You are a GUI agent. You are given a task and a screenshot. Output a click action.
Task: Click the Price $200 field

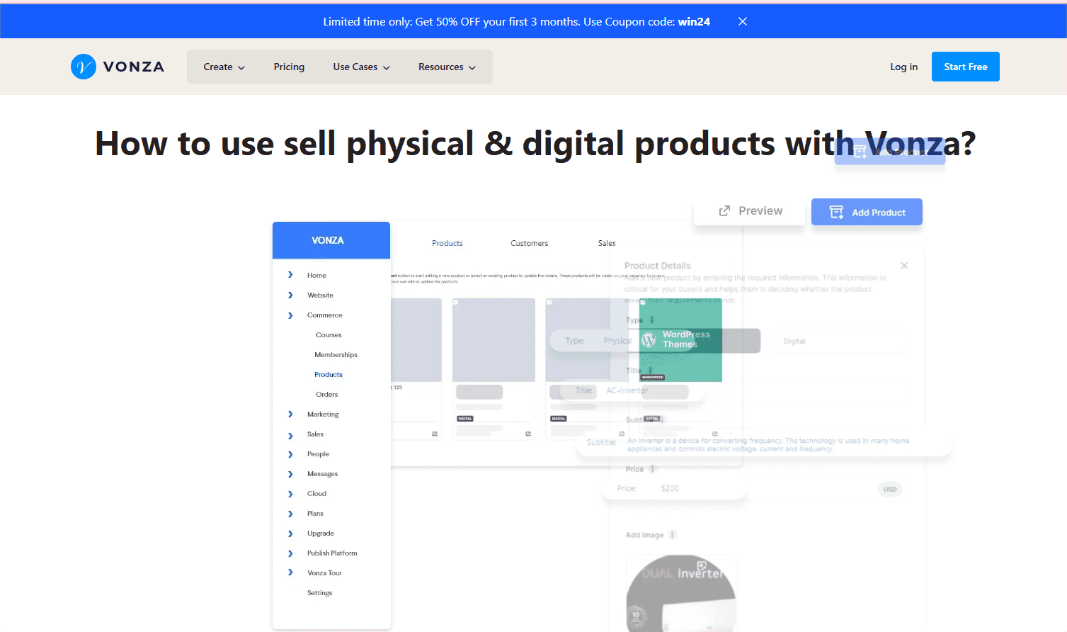(674, 488)
